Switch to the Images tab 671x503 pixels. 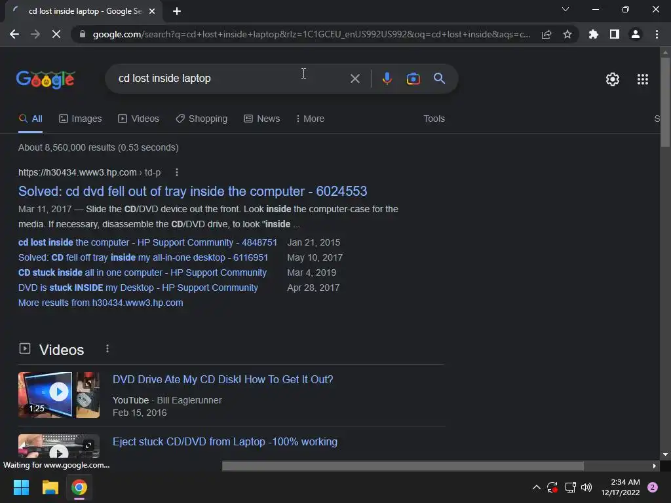point(81,119)
